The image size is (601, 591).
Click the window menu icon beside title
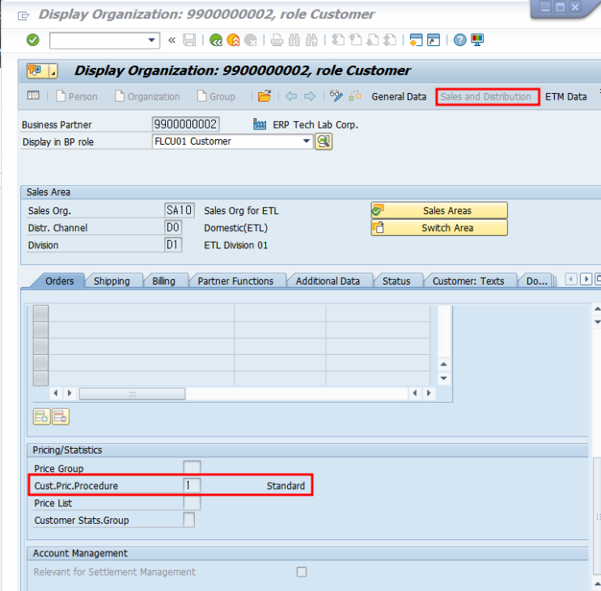click(23, 15)
